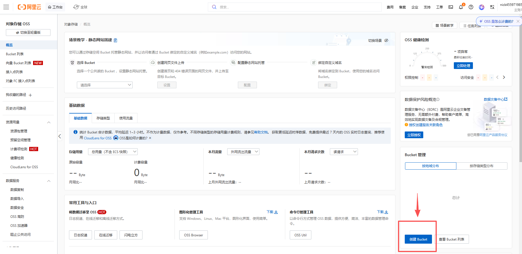
Task: Open the notification bell
Action: pos(461,7)
